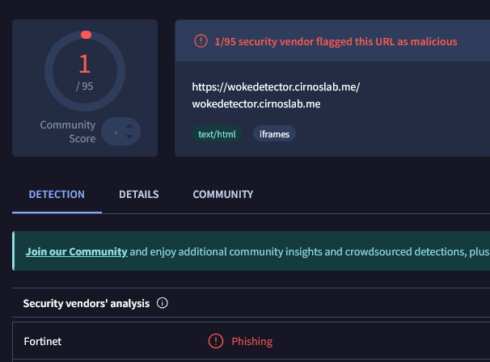Click the text/html tag

217,134
